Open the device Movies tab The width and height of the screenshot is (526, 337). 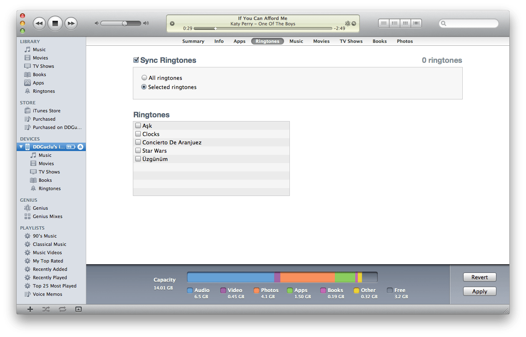(x=322, y=41)
